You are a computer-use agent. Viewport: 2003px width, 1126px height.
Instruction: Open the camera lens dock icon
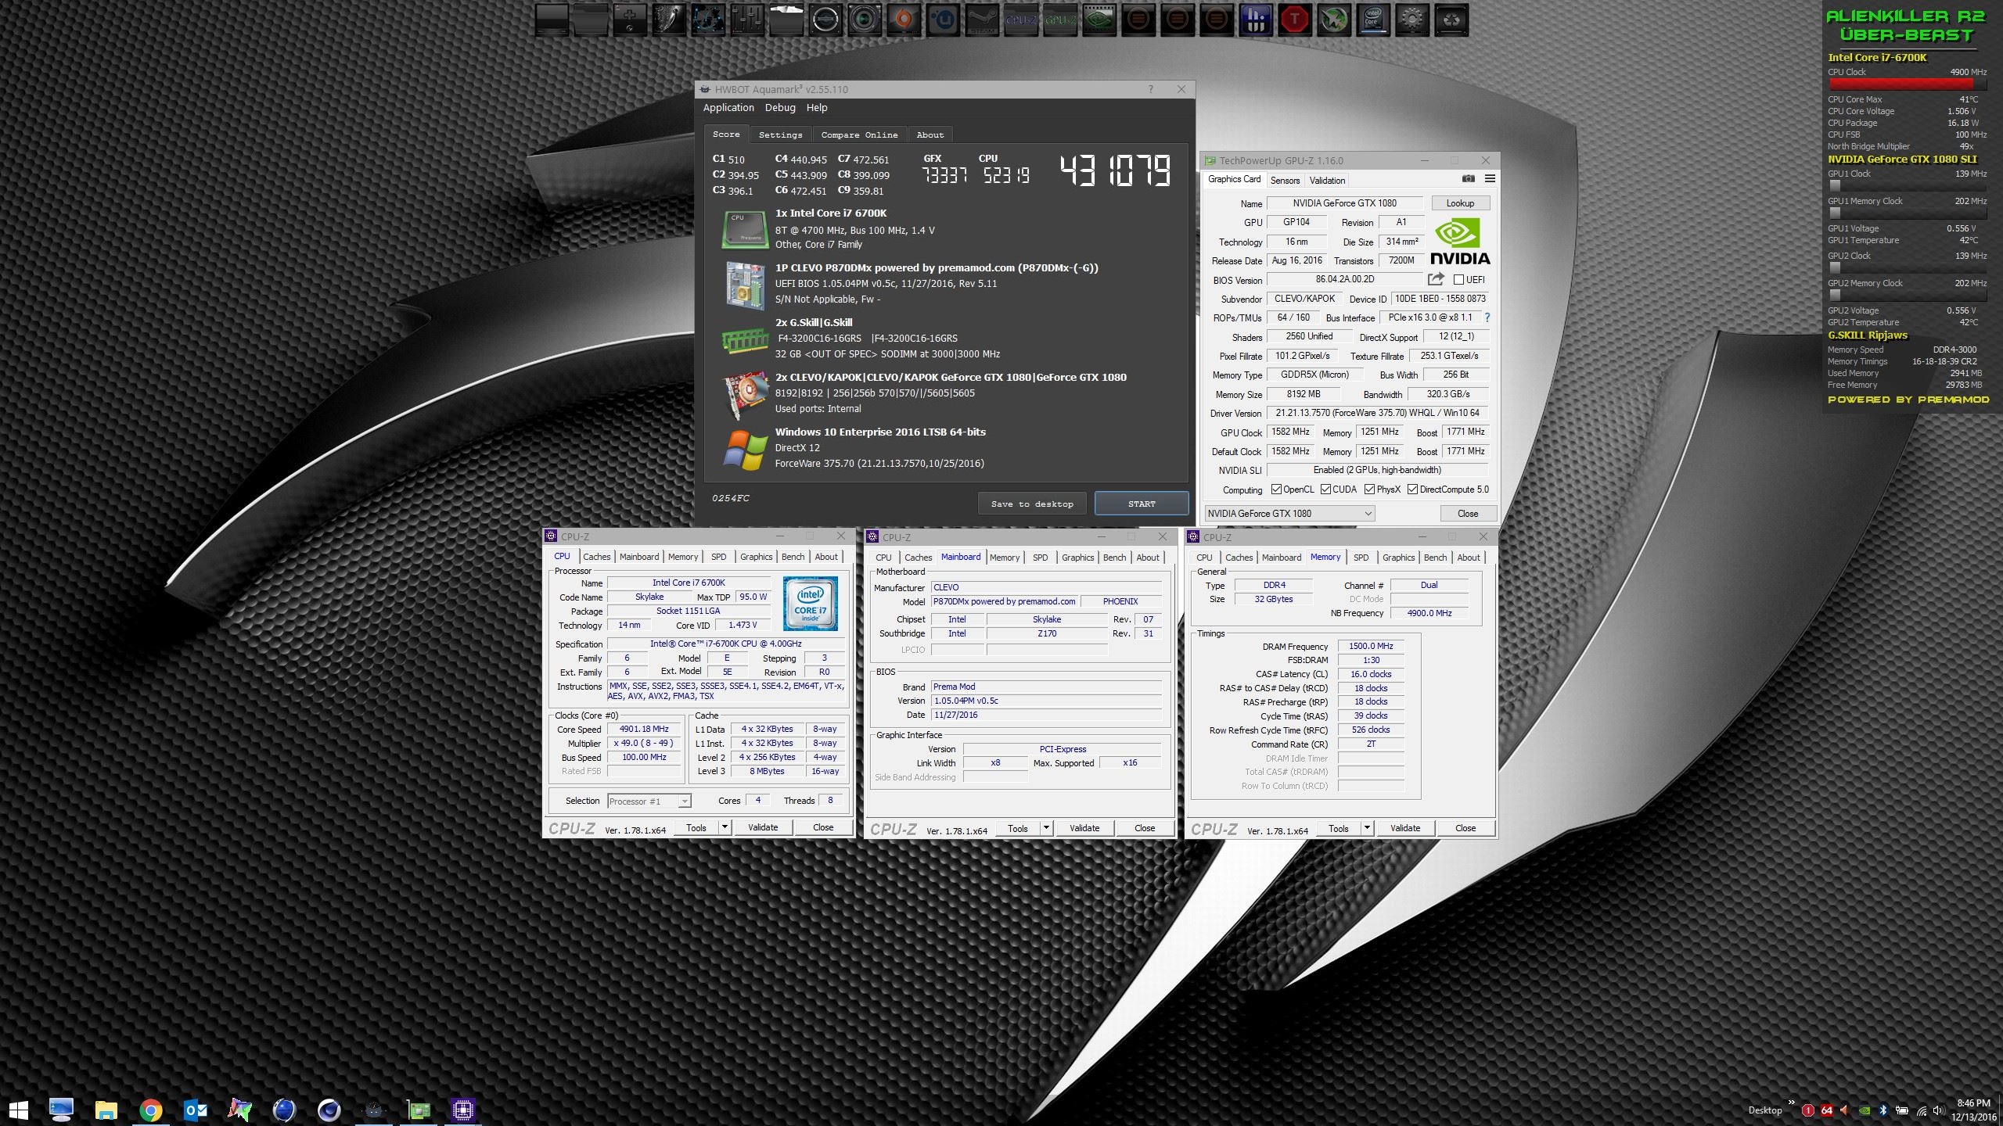click(x=865, y=20)
